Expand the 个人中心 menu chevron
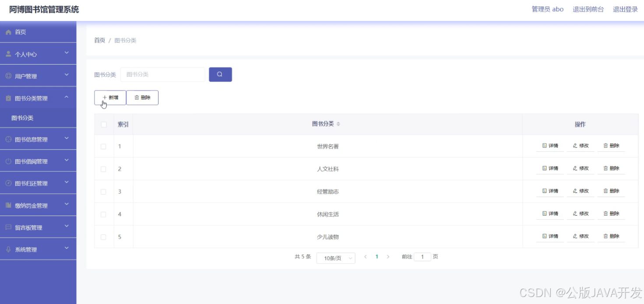 [x=67, y=53]
